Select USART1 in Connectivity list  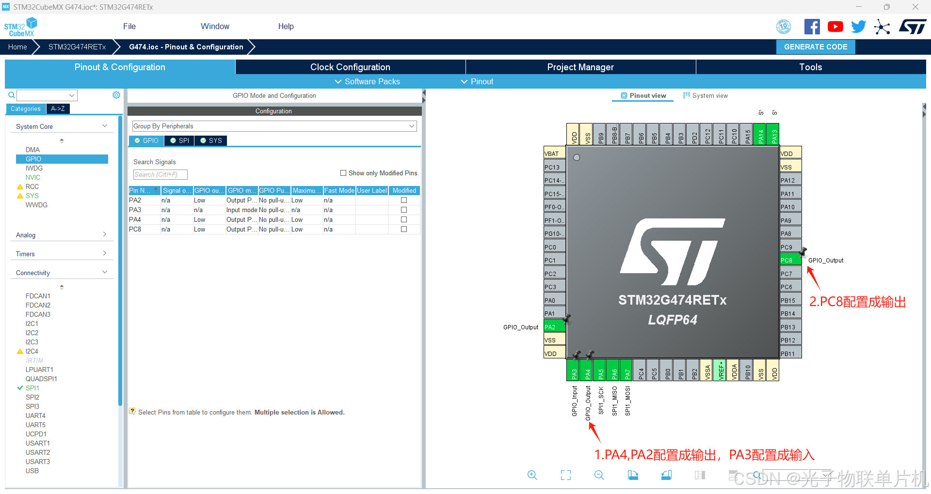click(38, 443)
